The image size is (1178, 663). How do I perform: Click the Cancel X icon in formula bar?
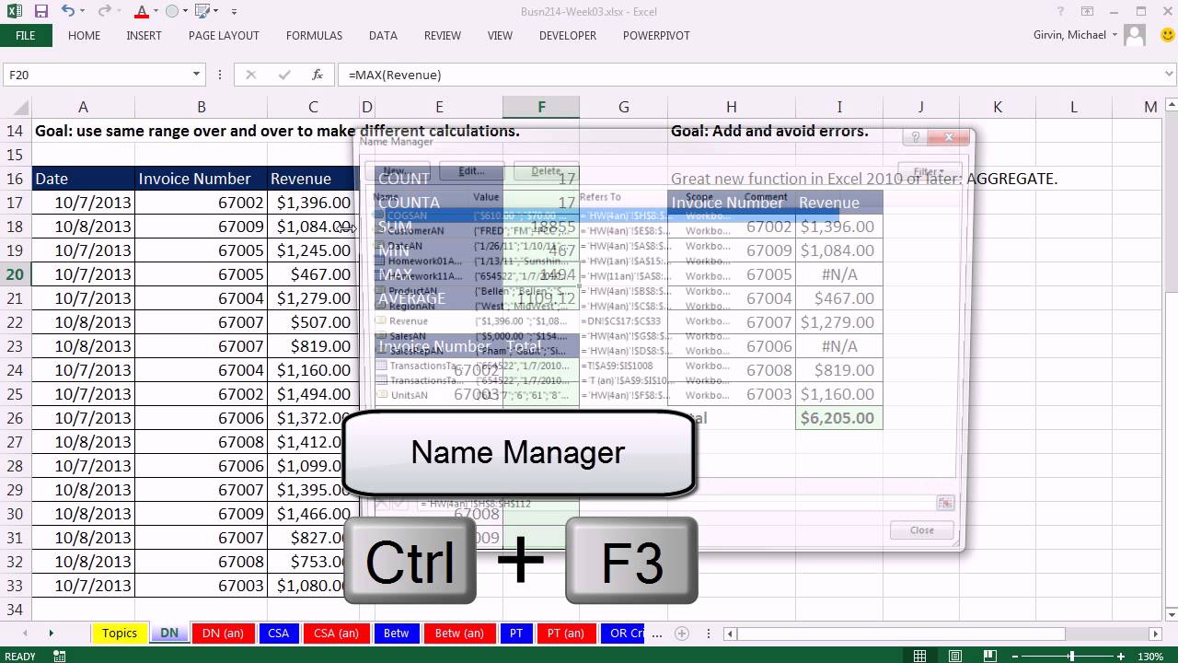[251, 75]
